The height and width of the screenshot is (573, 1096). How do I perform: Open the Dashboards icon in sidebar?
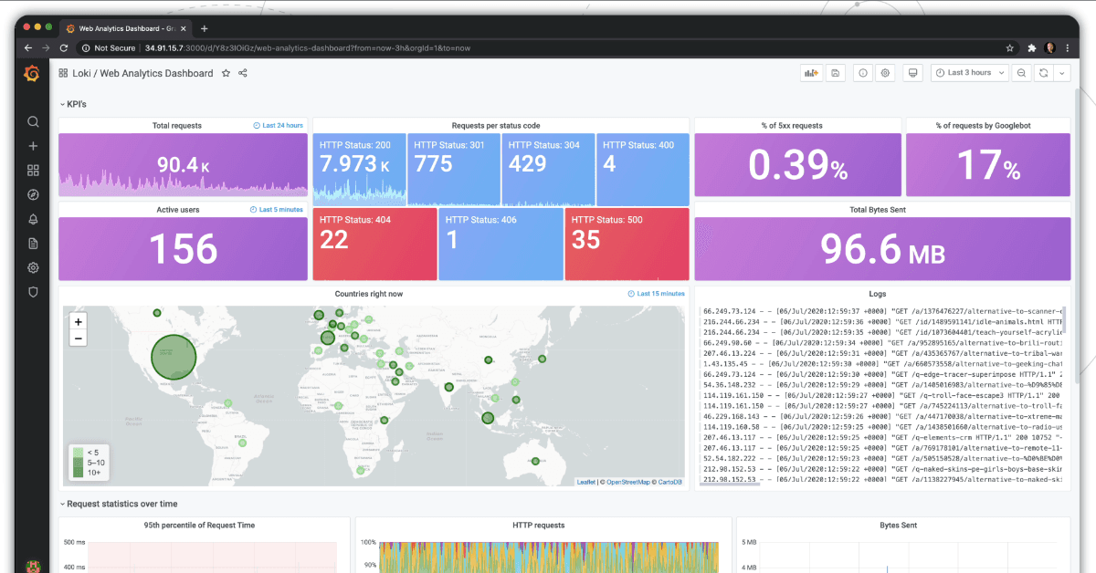click(x=33, y=170)
